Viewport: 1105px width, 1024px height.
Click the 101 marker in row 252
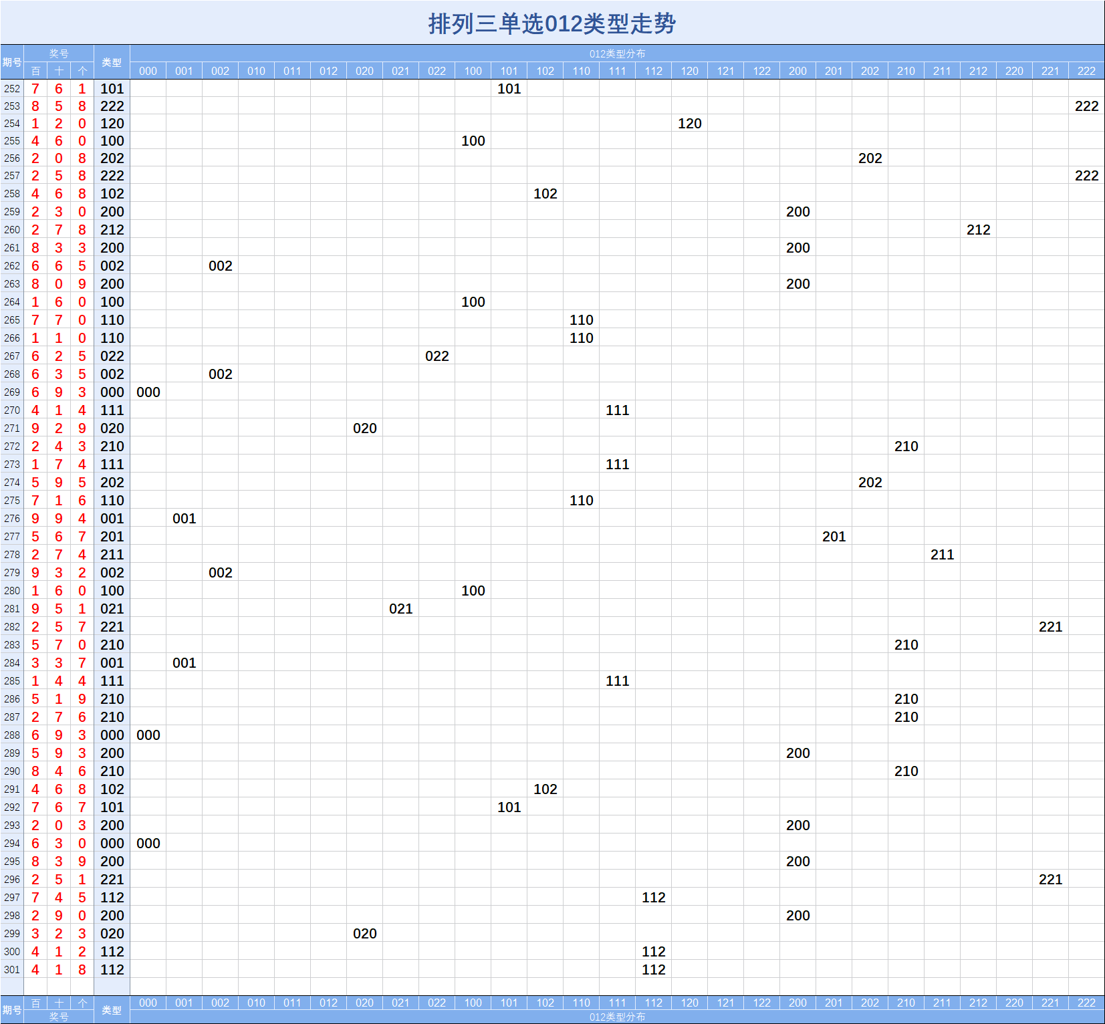click(509, 89)
